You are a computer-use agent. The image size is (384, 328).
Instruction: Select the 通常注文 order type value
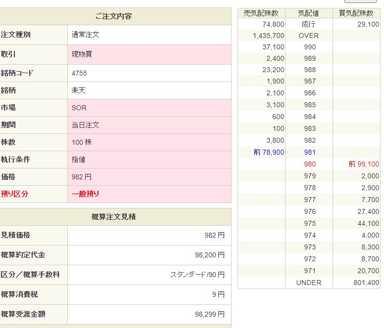85,35
